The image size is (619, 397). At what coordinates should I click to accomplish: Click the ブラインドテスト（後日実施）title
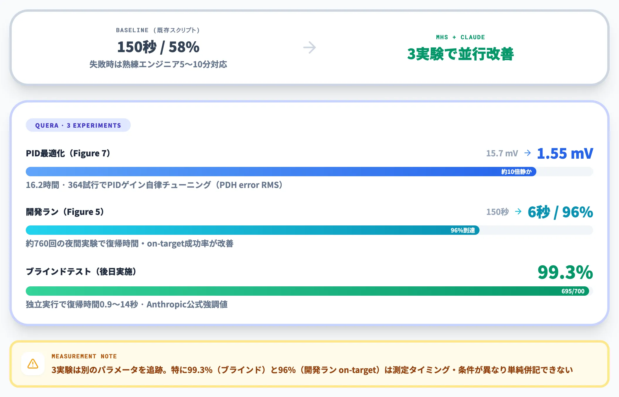tap(81, 272)
